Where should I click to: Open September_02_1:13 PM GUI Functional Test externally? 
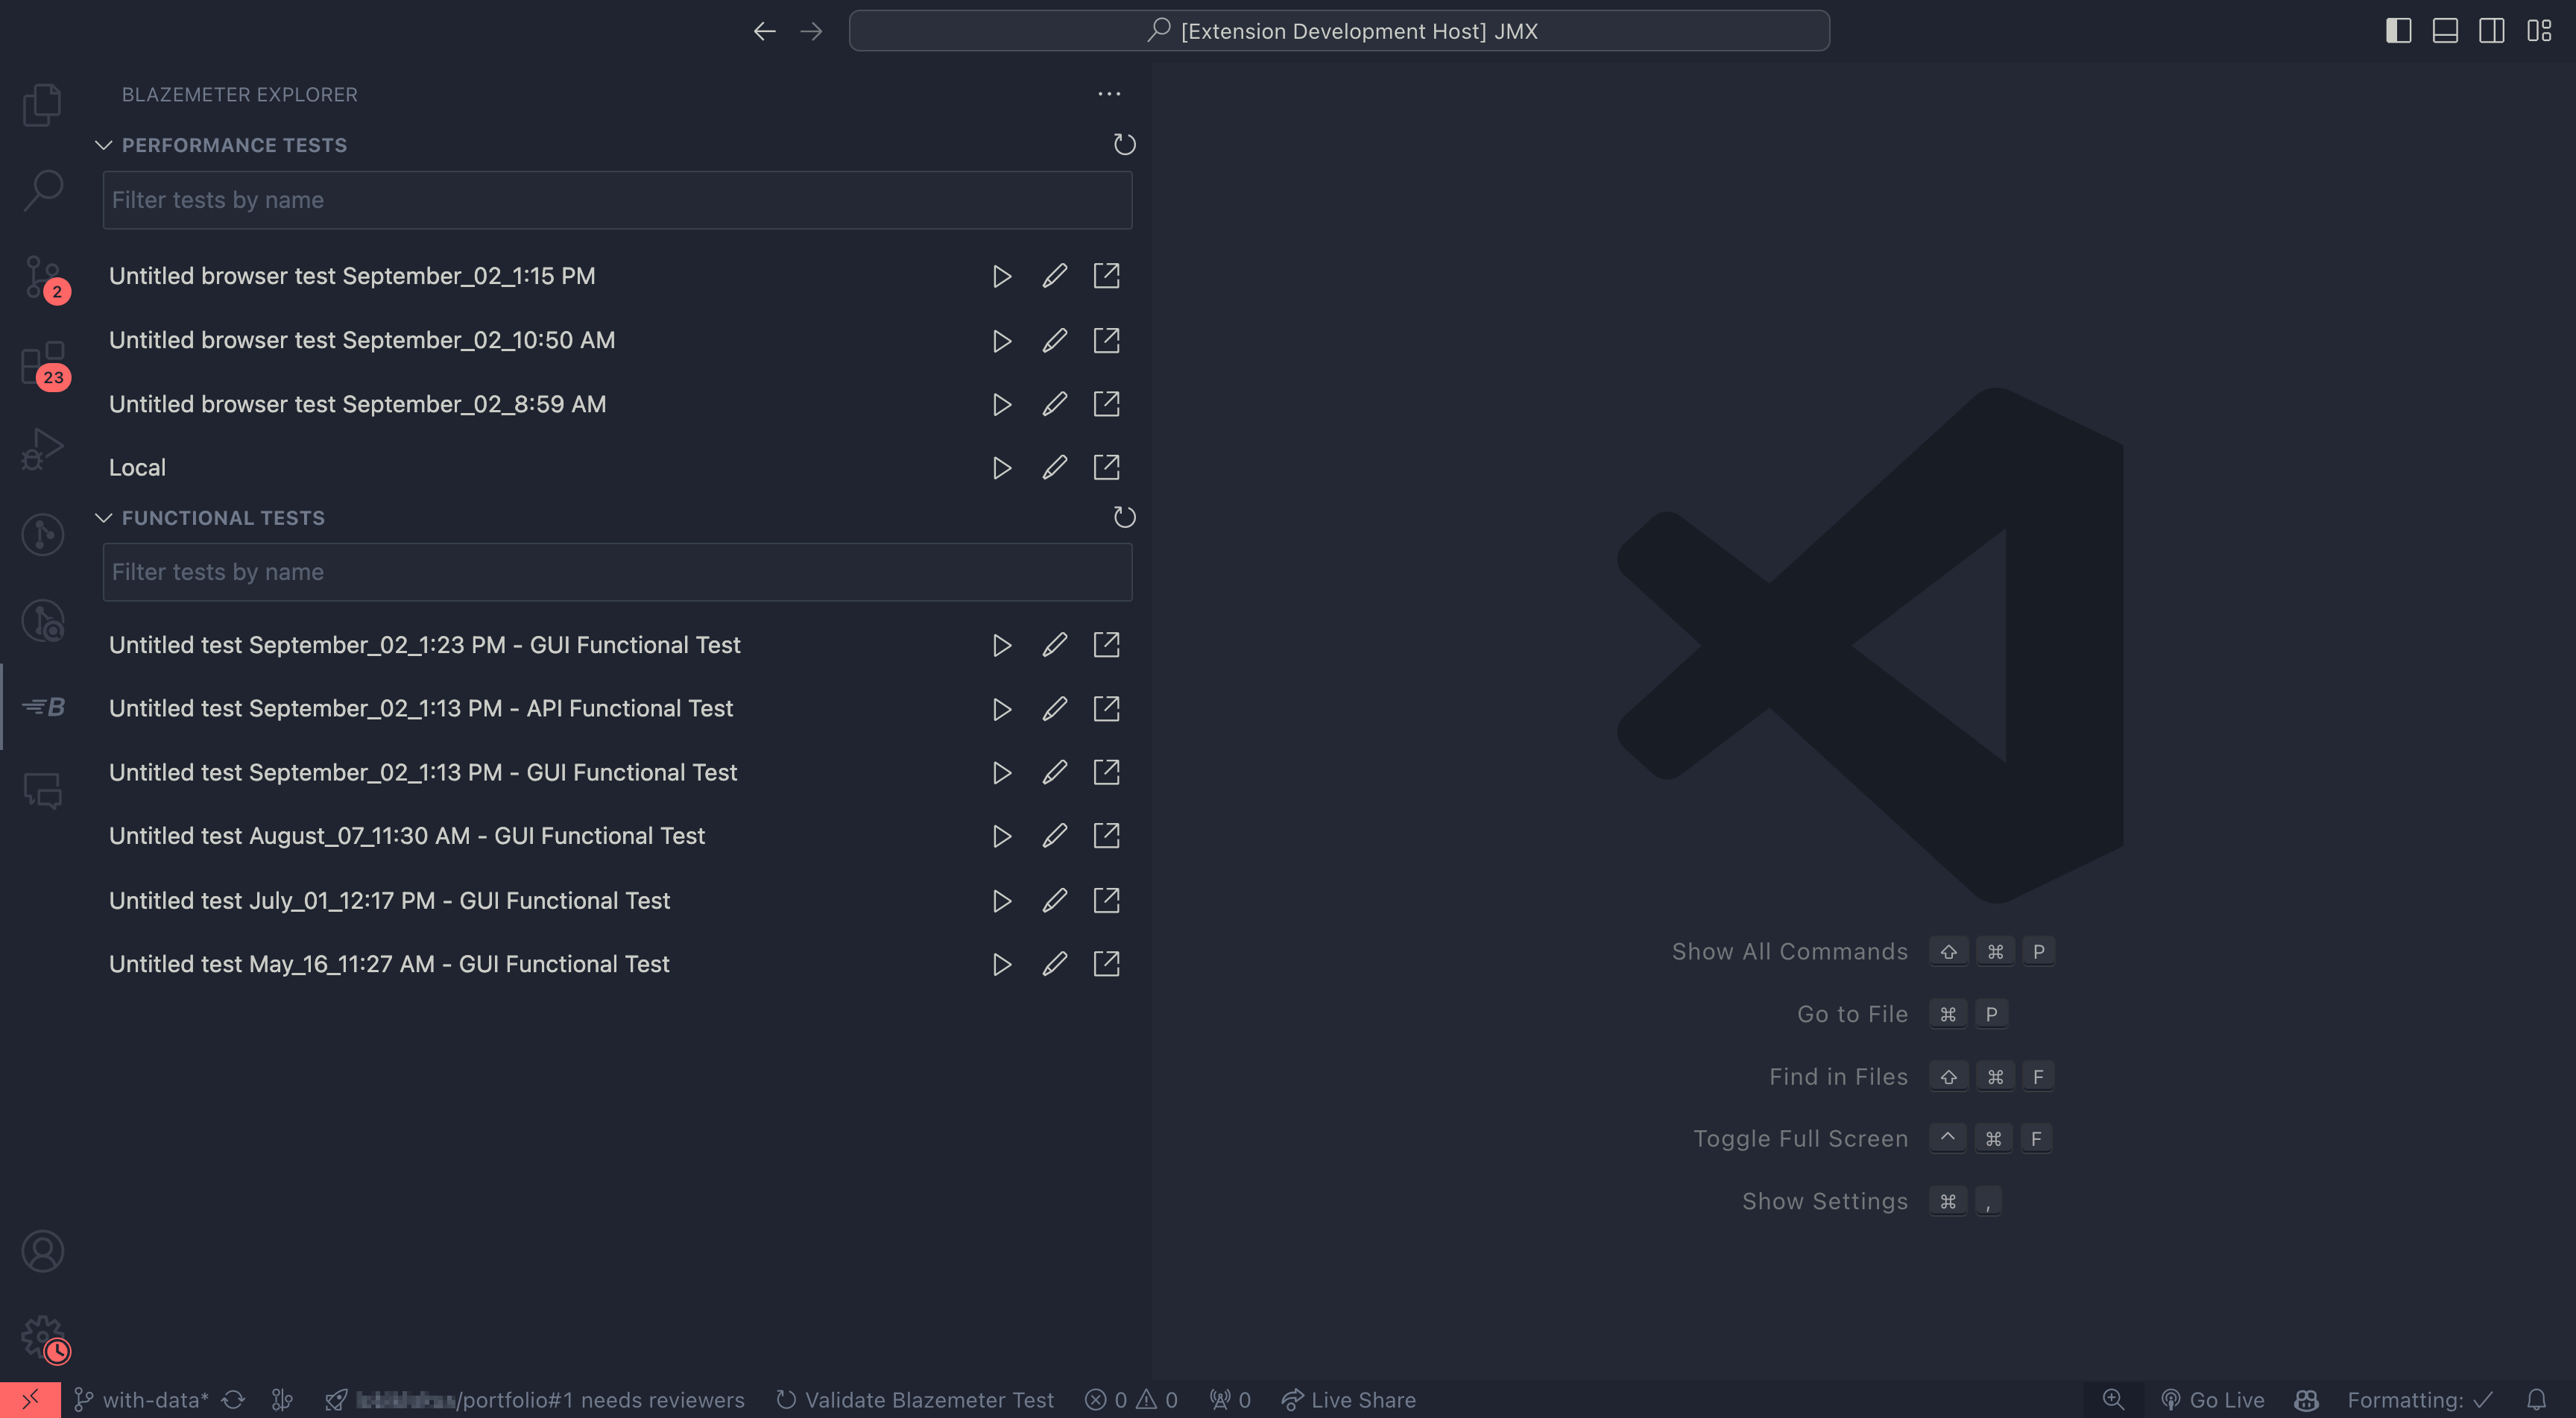[1106, 772]
